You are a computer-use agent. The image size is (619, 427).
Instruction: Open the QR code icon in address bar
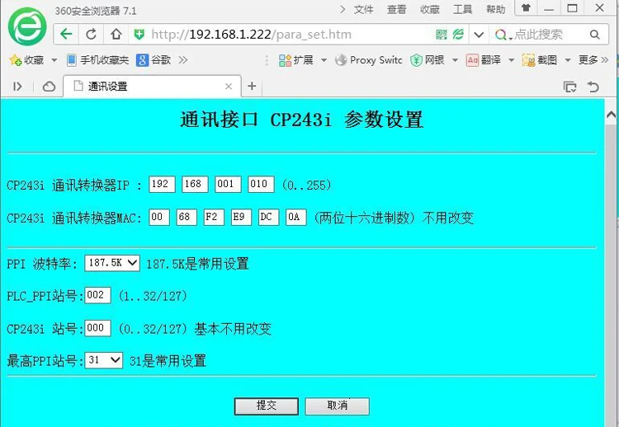tap(442, 35)
